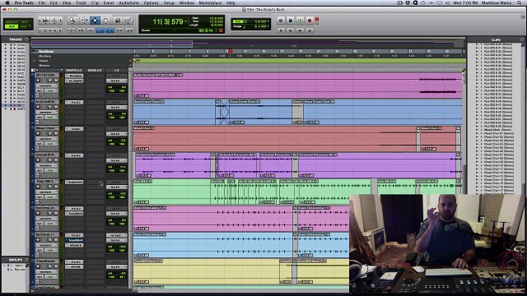The image size is (527, 296).
Task: Click the Fast Forward transport button
Action: click(x=300, y=30)
